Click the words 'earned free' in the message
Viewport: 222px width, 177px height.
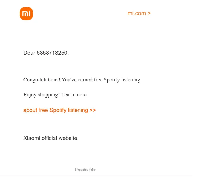(90, 80)
